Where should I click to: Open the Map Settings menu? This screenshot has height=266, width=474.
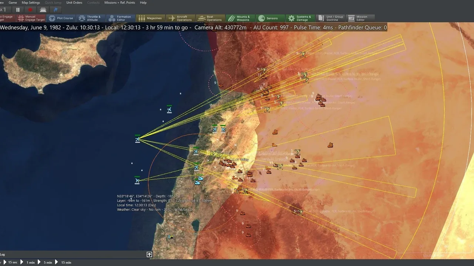[x=31, y=3]
